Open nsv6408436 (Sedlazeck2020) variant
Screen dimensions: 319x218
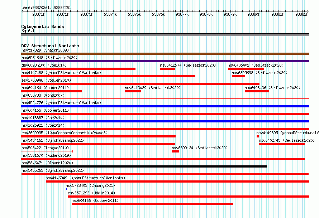[272, 88]
